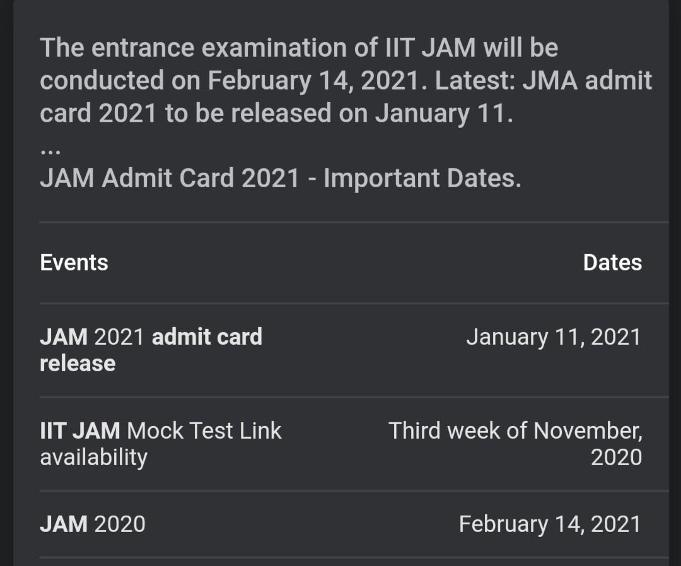
Task: Click the "Dates" column header
Action: click(612, 262)
